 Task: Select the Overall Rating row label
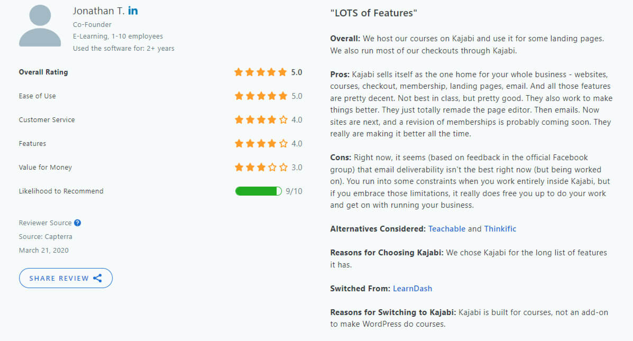(44, 72)
